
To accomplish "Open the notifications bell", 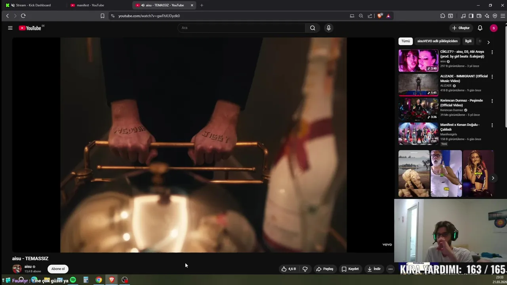I will click(480, 28).
